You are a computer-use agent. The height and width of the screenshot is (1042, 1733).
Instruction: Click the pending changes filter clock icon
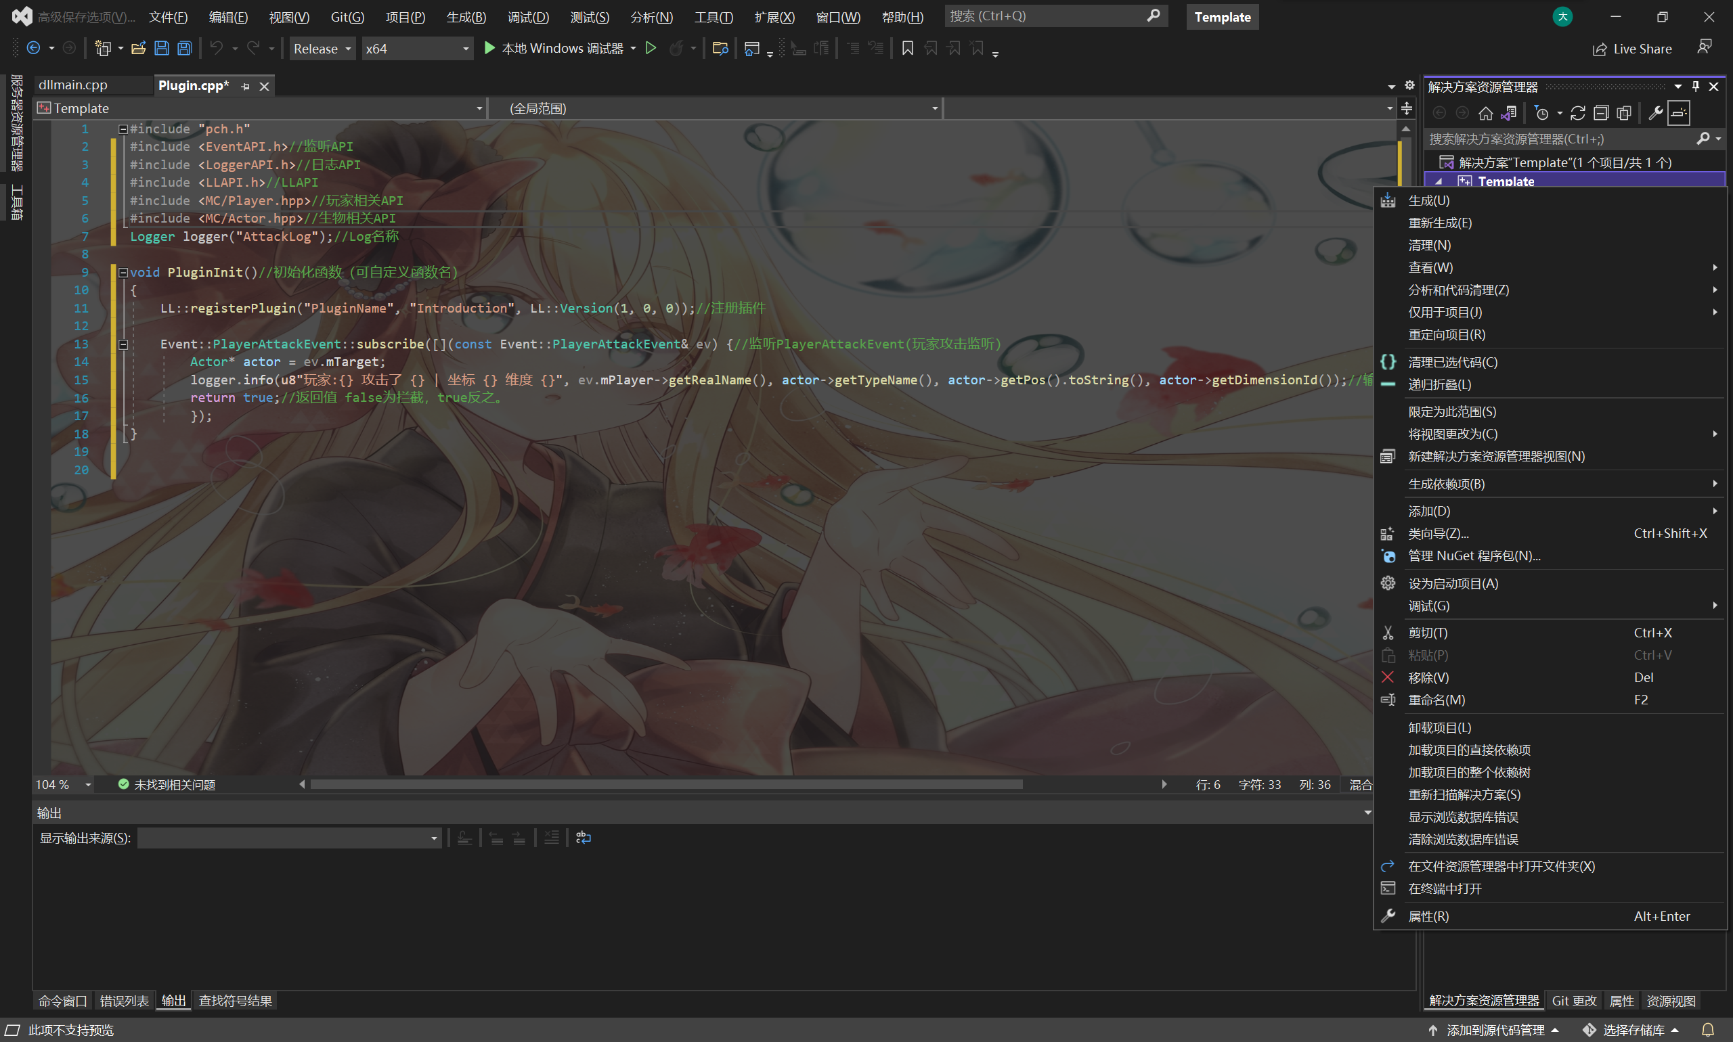pyautogui.click(x=1541, y=113)
